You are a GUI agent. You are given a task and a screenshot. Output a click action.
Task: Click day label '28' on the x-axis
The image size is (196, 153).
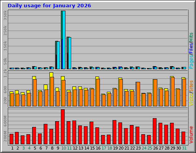click(167, 148)
